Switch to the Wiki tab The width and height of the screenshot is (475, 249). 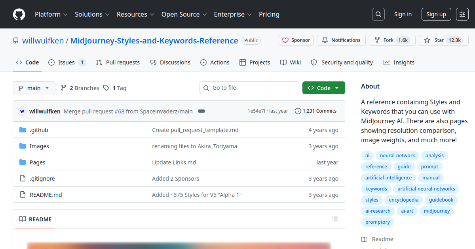(291, 62)
